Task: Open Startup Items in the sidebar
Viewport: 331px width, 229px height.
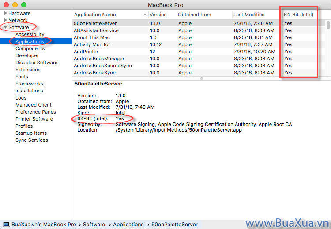Action: pyautogui.click(x=31, y=133)
